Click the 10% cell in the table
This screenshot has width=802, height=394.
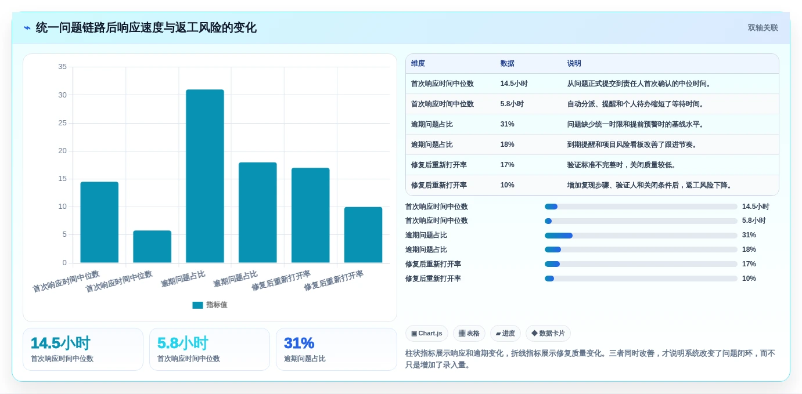(x=508, y=185)
